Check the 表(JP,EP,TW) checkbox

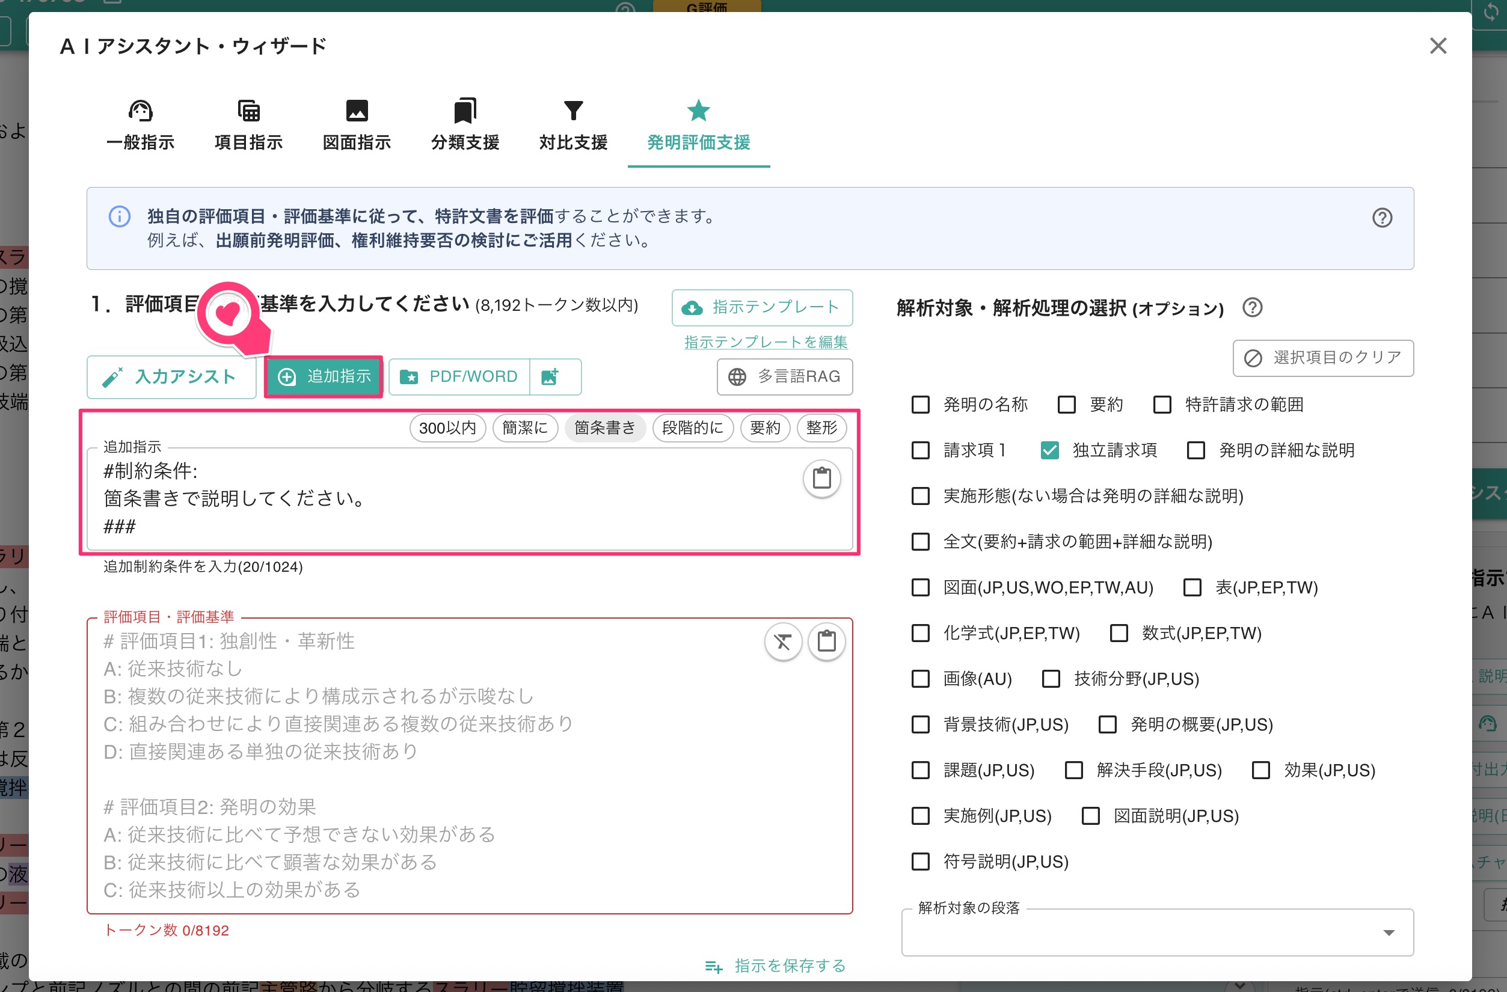(x=1192, y=587)
